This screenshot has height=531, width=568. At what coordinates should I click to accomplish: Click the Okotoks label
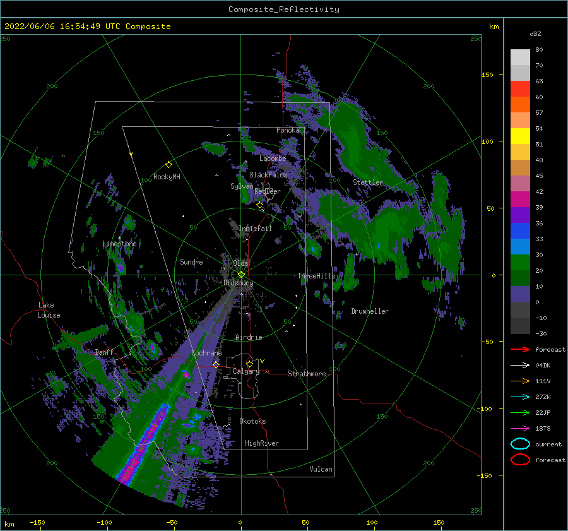(x=252, y=421)
